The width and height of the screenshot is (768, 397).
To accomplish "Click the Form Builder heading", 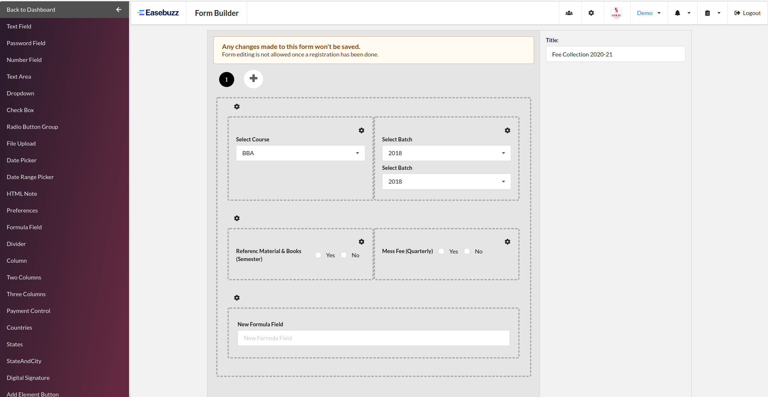I will pos(217,13).
